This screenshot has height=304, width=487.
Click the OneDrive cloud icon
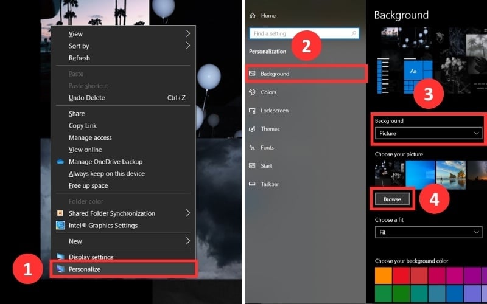pos(60,162)
